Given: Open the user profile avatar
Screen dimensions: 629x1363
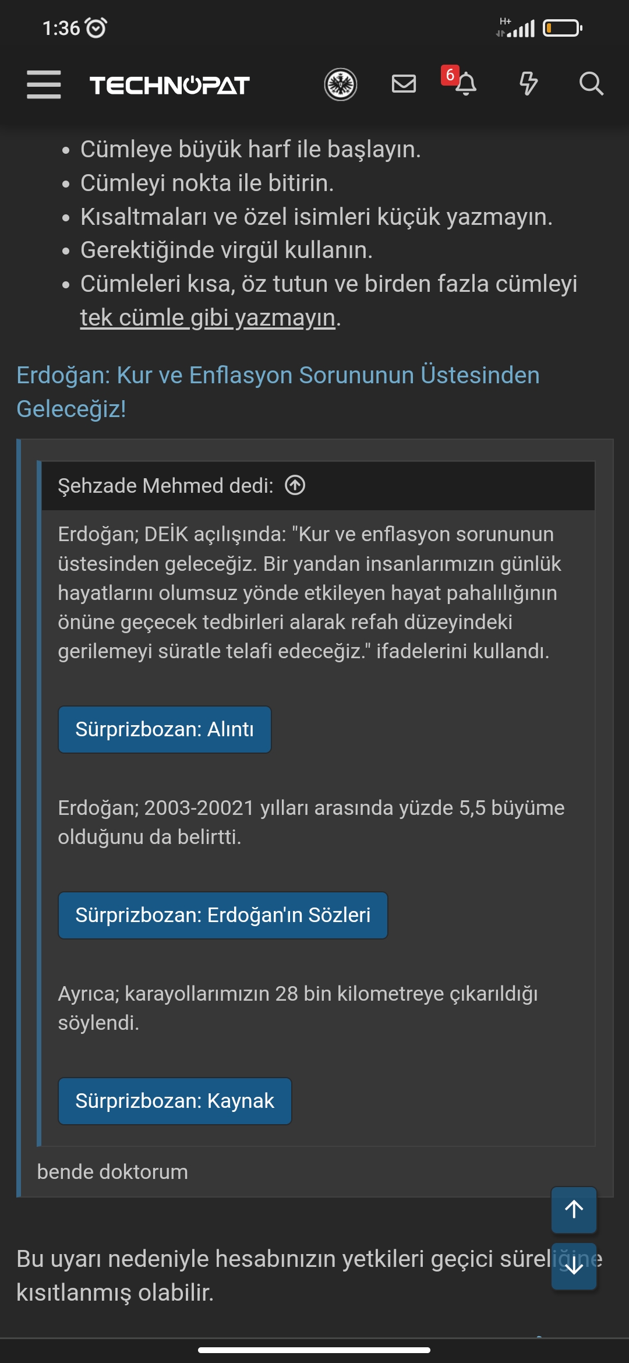Looking at the screenshot, I should [341, 84].
